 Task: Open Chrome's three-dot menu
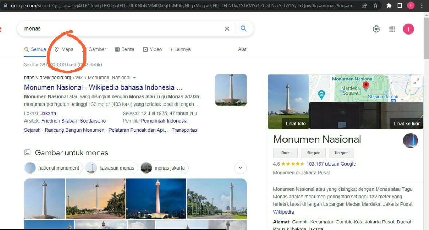point(422,5)
